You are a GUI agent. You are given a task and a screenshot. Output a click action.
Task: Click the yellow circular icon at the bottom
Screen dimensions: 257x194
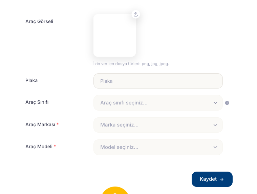115,191
